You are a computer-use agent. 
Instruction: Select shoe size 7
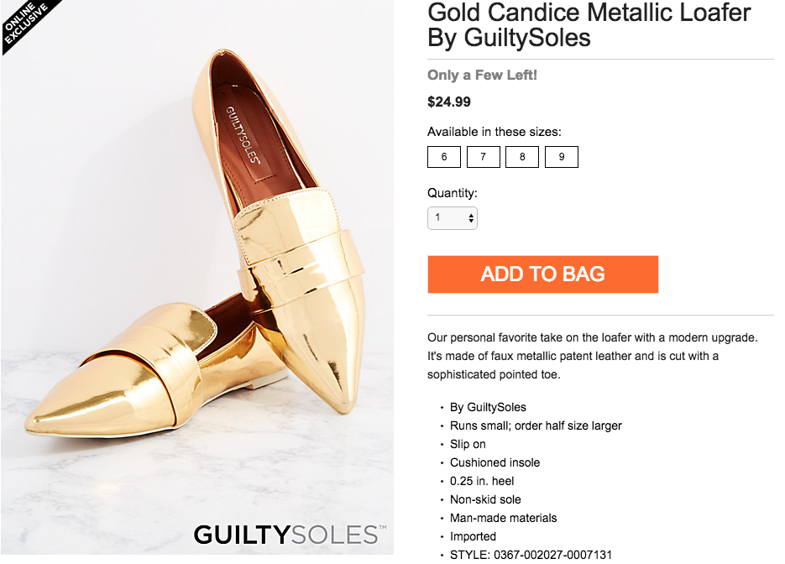(483, 157)
